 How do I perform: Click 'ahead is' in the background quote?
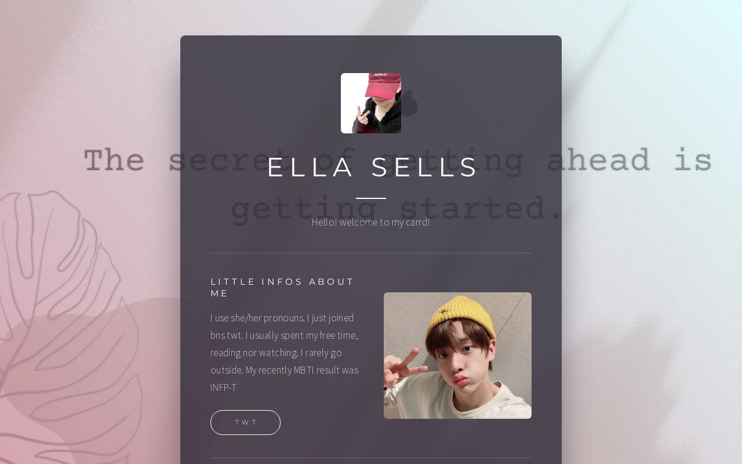(x=629, y=160)
